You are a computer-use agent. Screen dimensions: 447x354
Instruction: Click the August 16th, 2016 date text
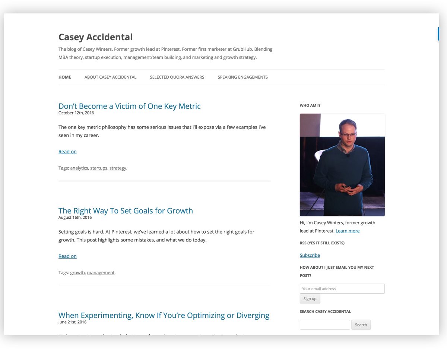coord(75,218)
